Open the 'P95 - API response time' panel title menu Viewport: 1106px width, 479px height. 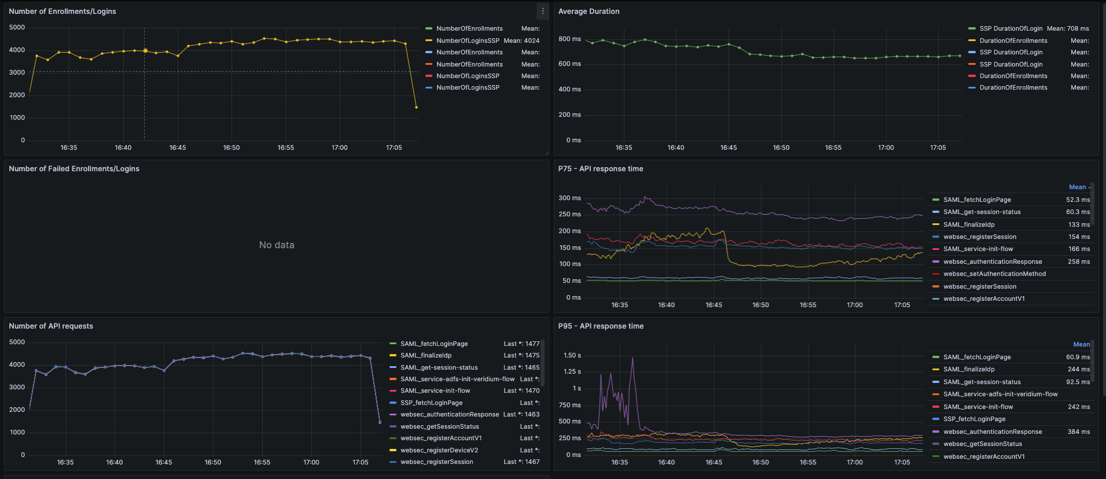[601, 326]
